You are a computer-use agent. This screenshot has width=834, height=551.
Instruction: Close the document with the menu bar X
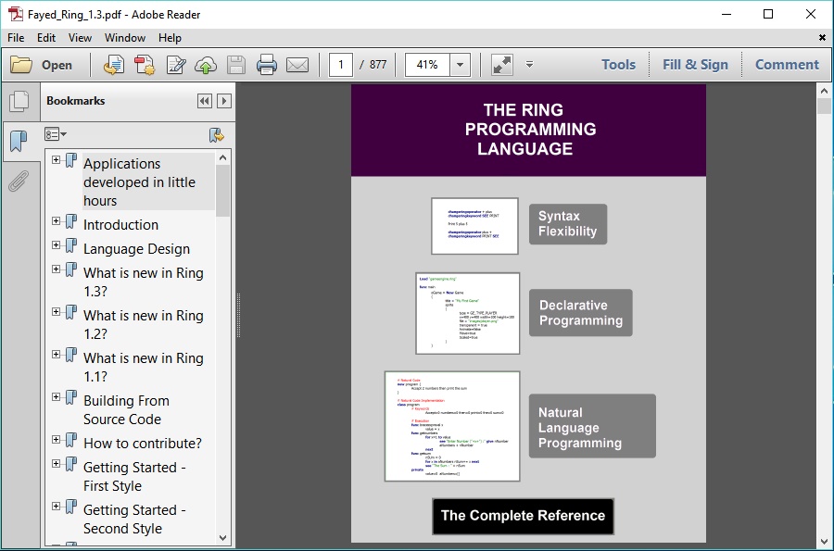click(x=822, y=38)
